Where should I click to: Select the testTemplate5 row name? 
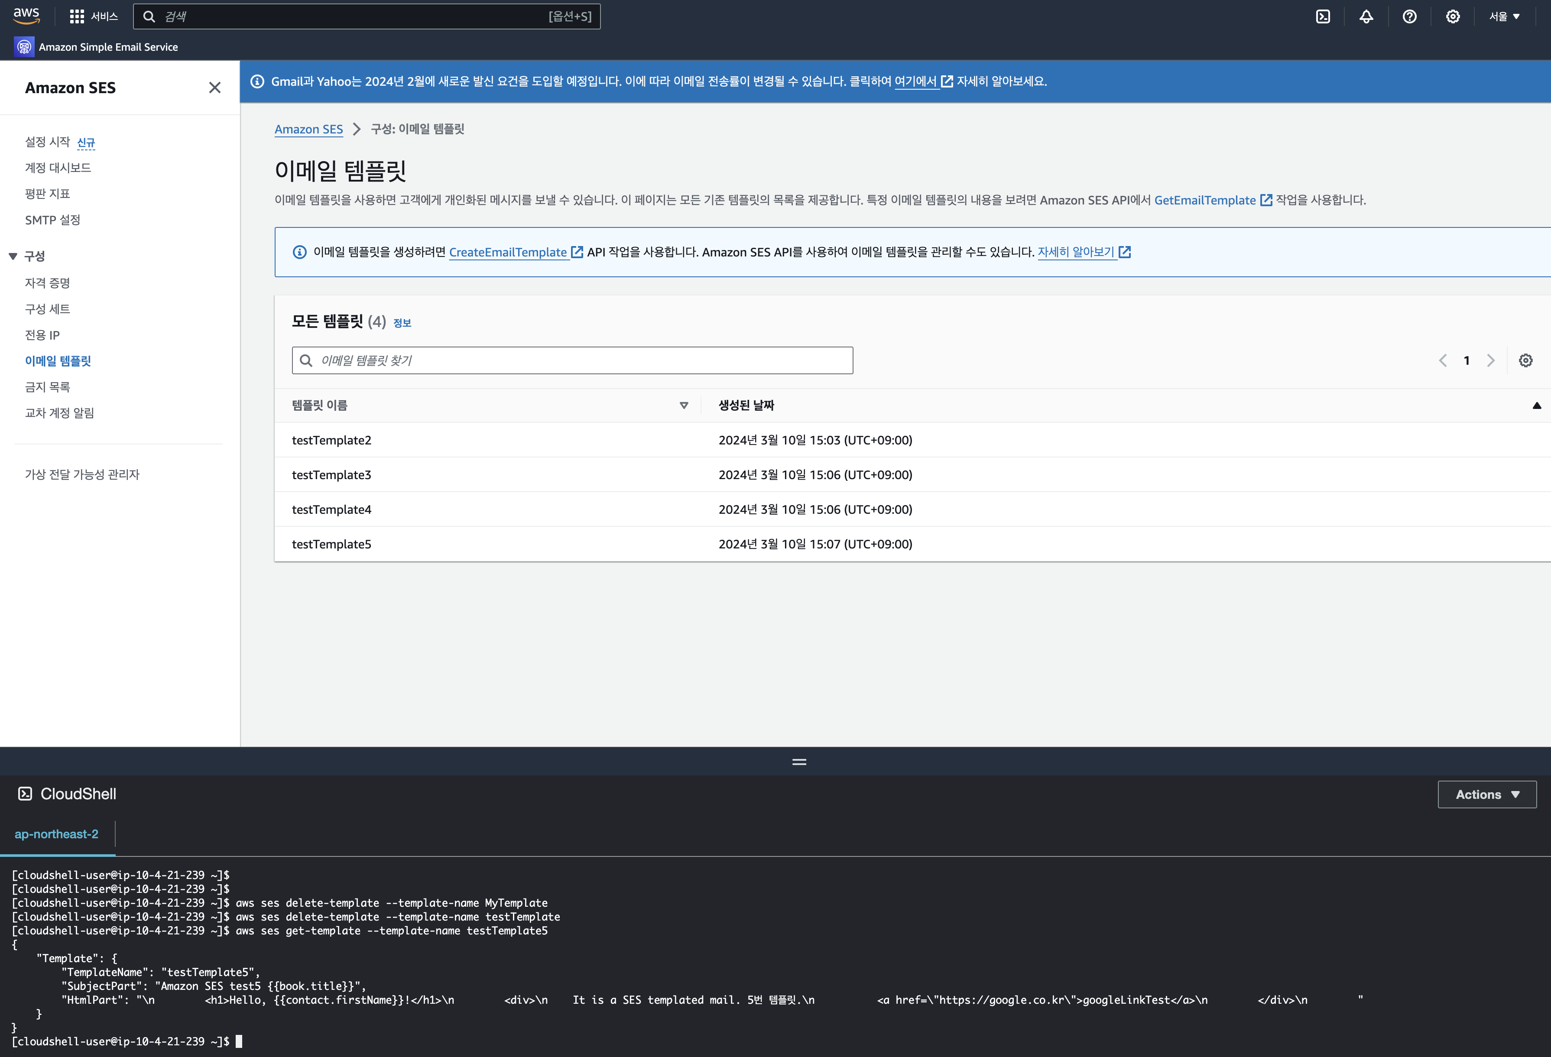click(331, 544)
